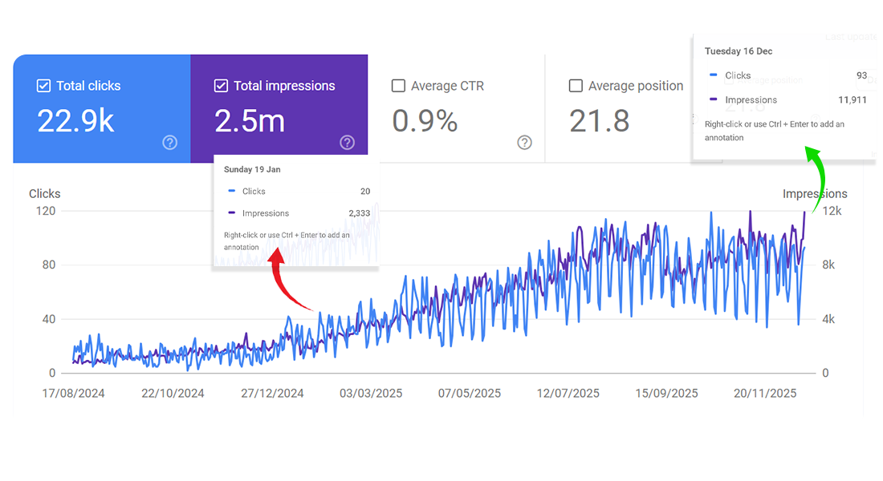The image size is (883, 481).
Task: Click the 20/11/2025 date axis label
Action: tap(765, 394)
